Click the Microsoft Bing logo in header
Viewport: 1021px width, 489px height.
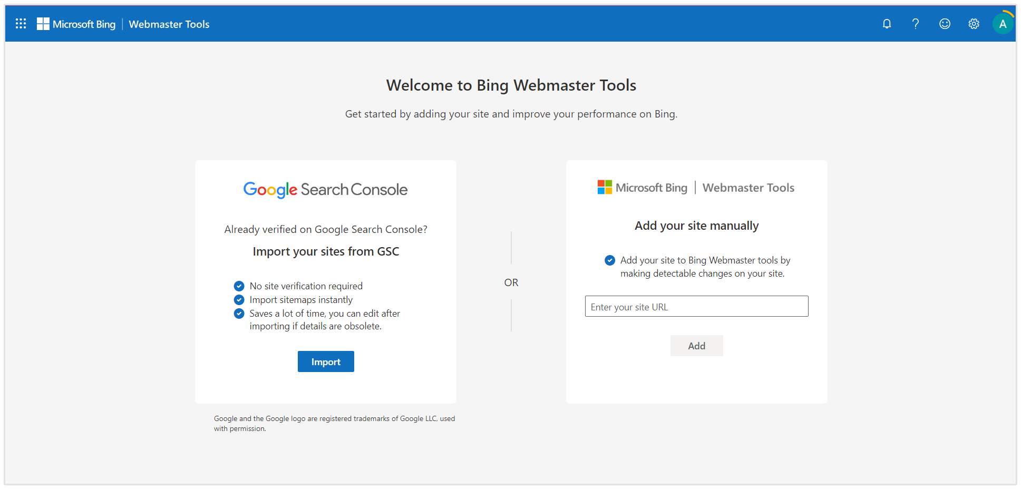(76, 24)
